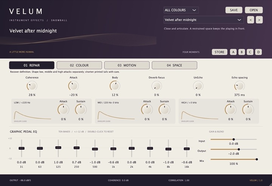Click the top-row Attack knob at -20 %

pyautogui.click(x=73, y=86)
